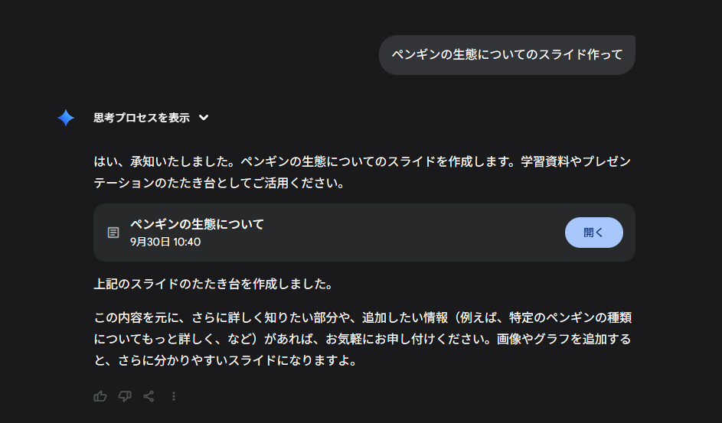
Task: Click the thumbs up icon
Action: tap(100, 396)
